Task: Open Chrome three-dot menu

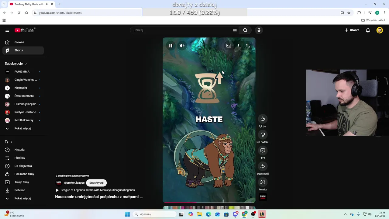Action: pos(385,13)
